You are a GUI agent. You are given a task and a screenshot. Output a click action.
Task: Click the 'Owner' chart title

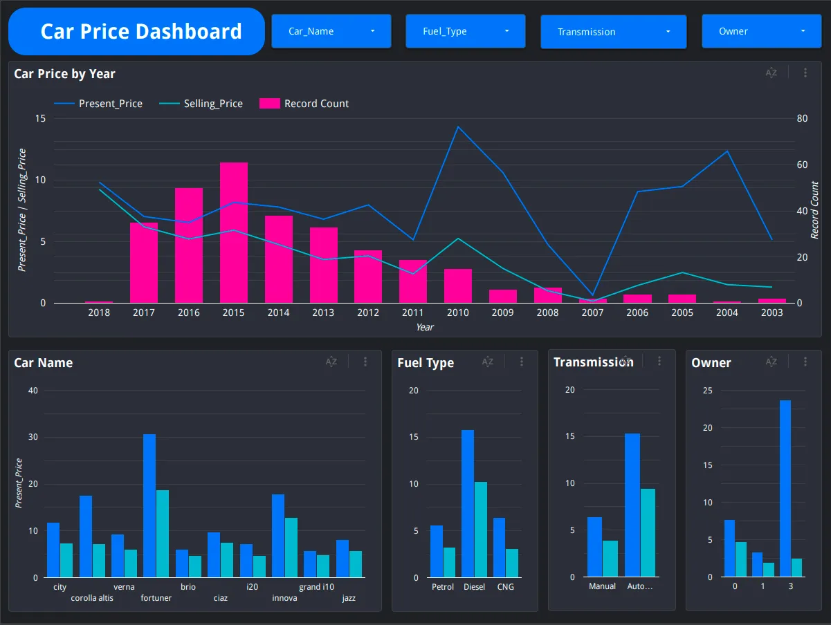(711, 363)
